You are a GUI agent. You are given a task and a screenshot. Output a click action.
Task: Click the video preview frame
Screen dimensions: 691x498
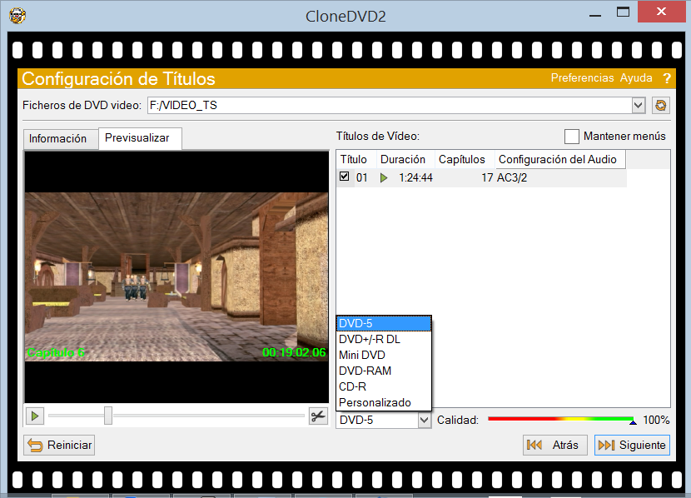tap(176, 276)
